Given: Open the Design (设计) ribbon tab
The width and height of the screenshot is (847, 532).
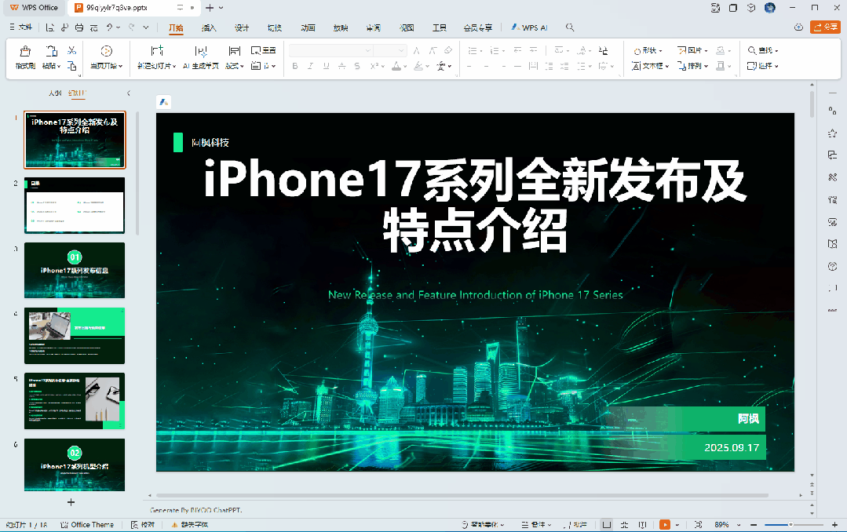Looking at the screenshot, I should click(242, 27).
